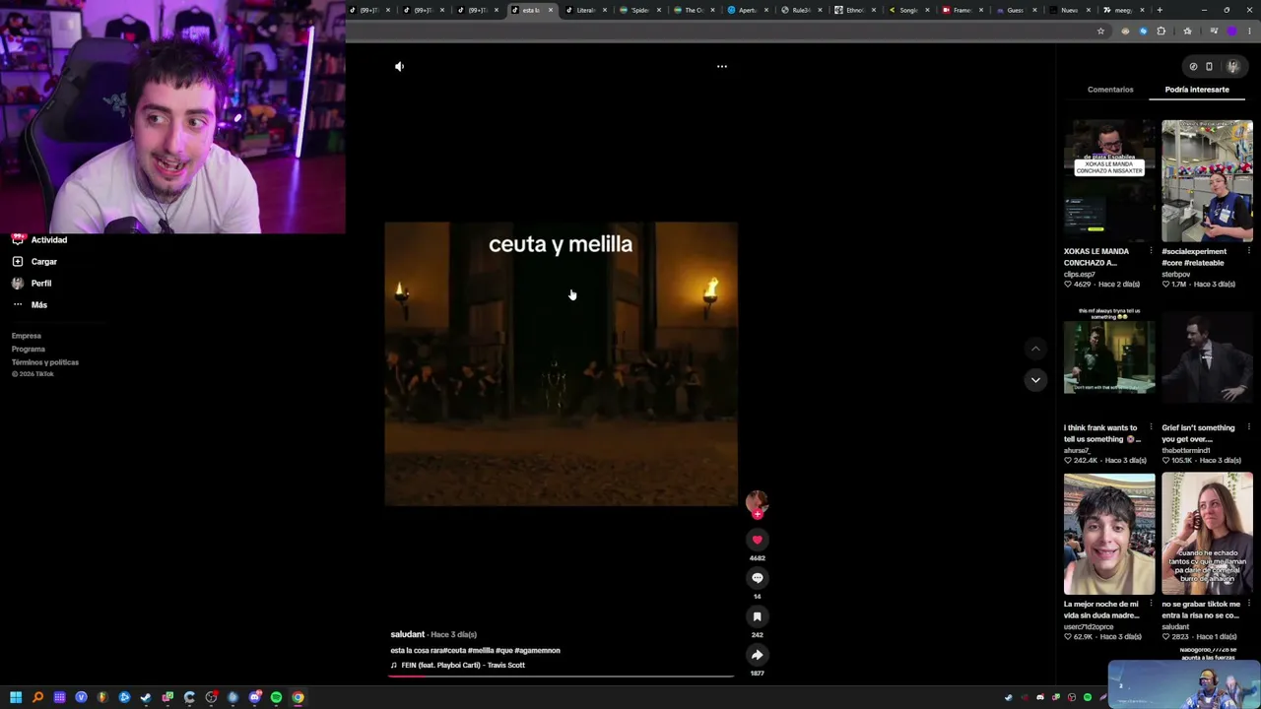Go to the next video

click(x=1035, y=380)
